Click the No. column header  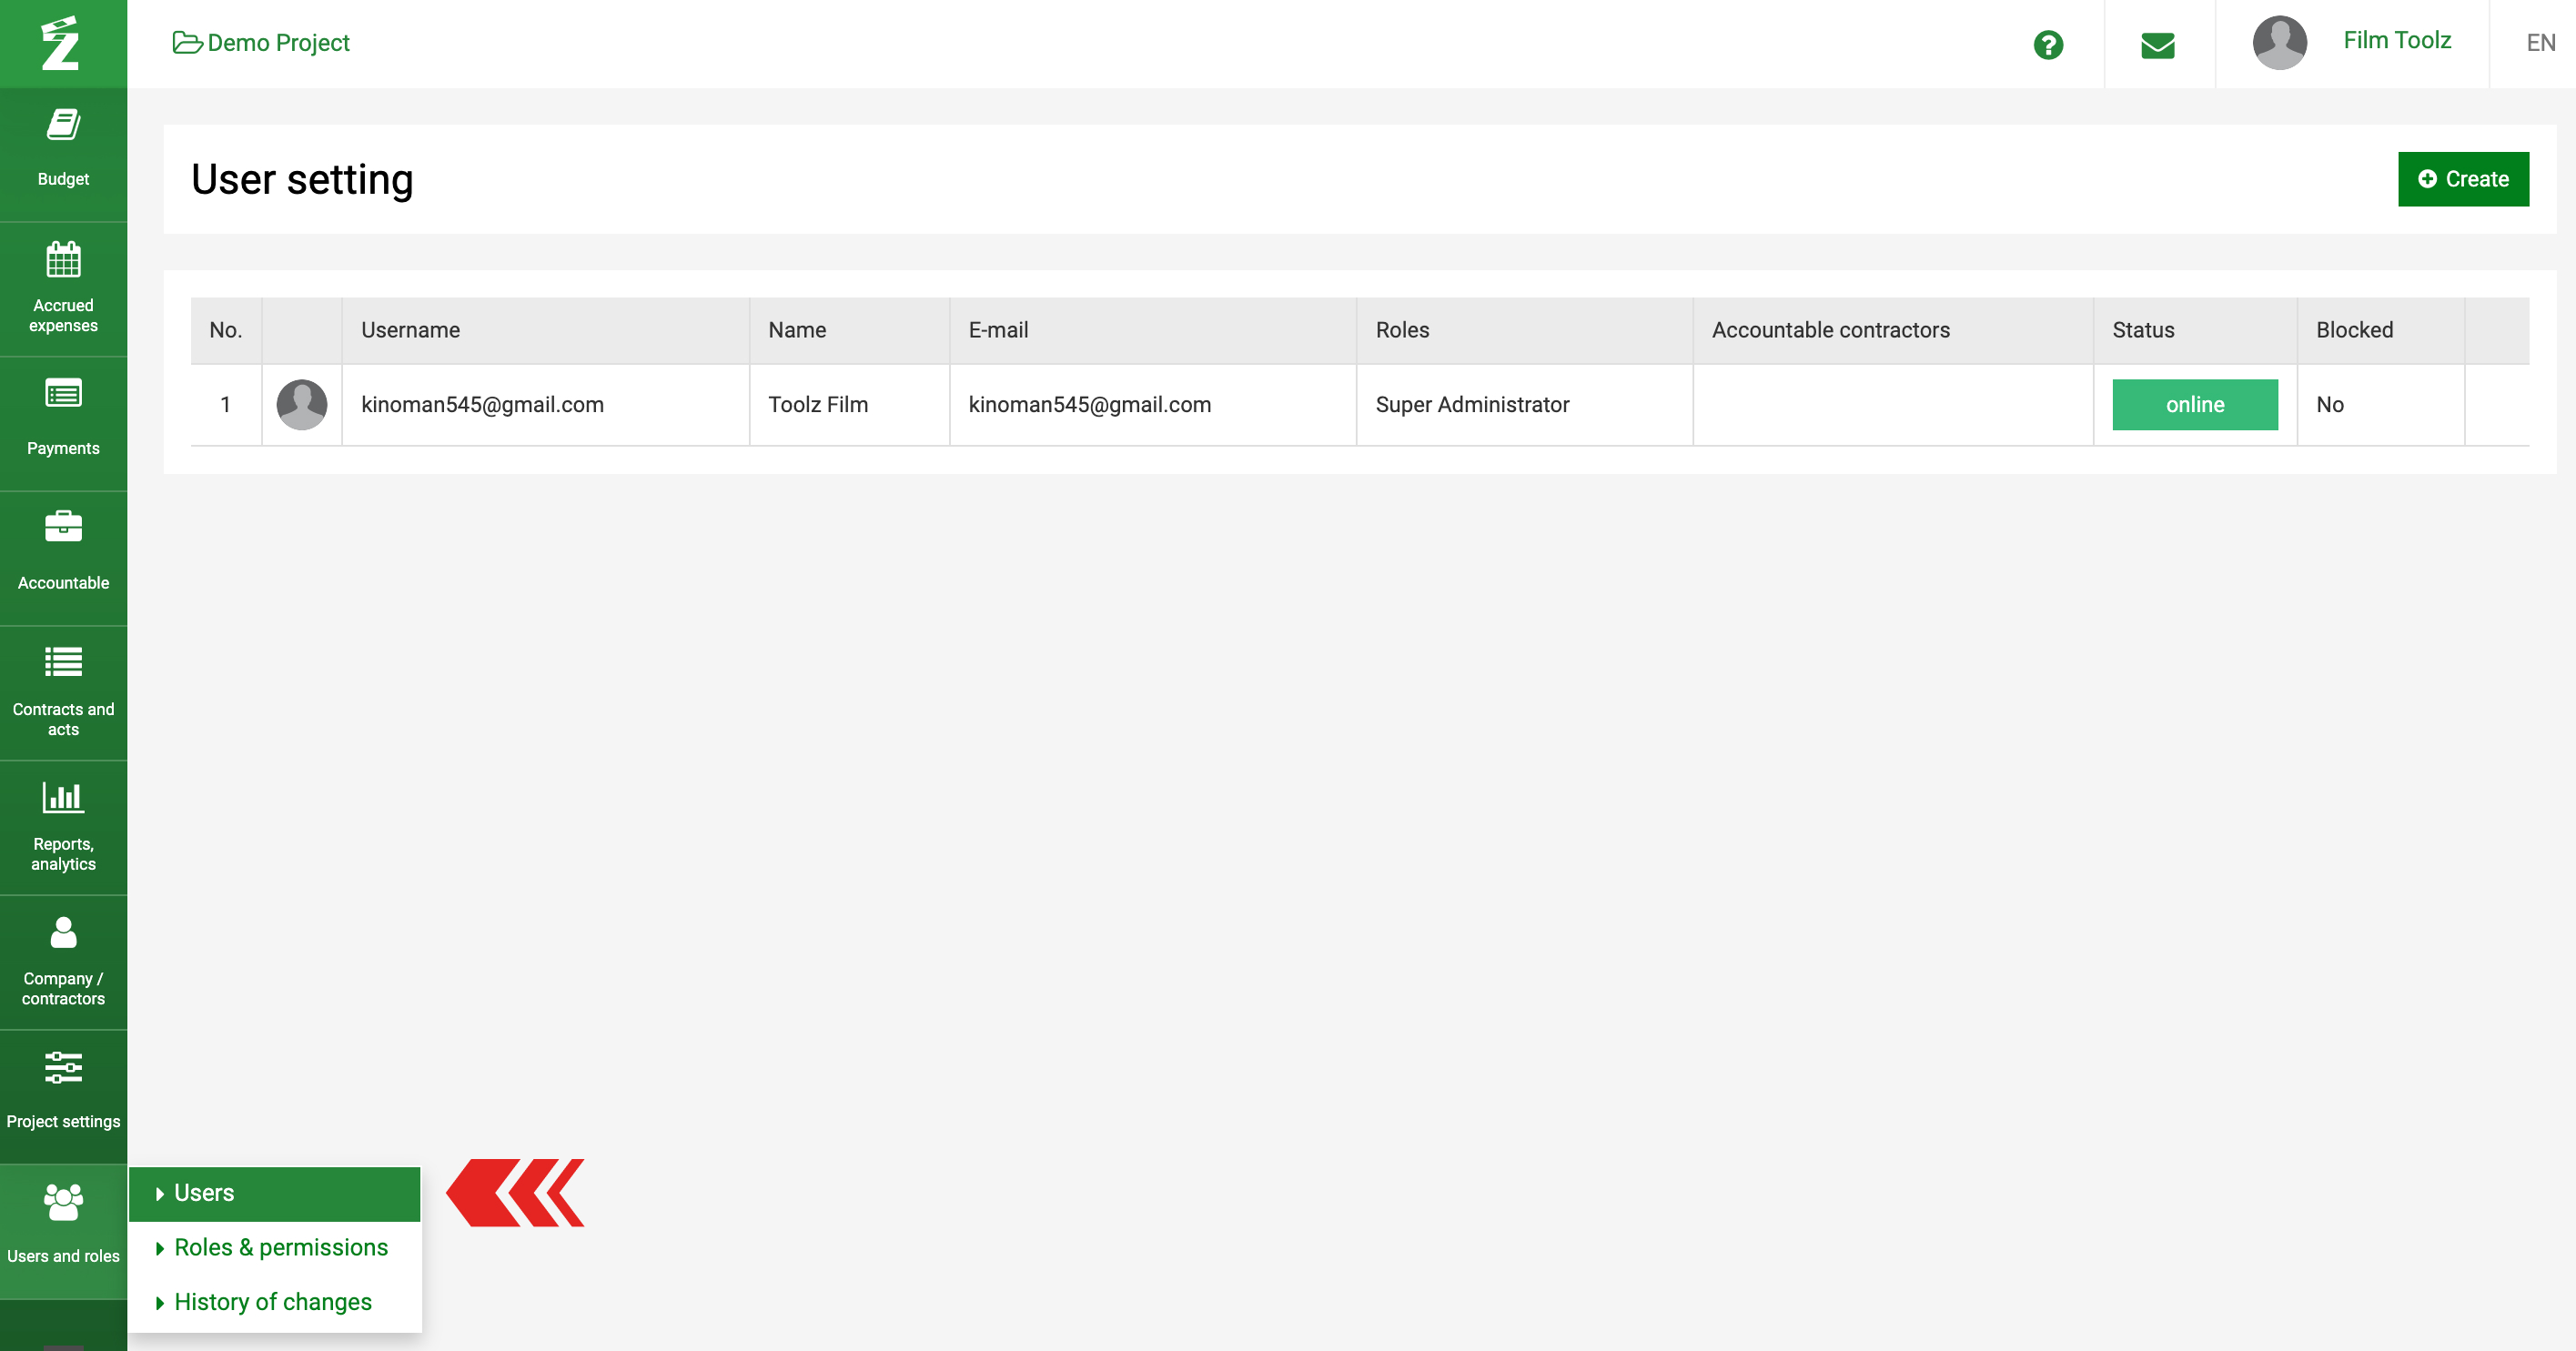pyautogui.click(x=226, y=330)
